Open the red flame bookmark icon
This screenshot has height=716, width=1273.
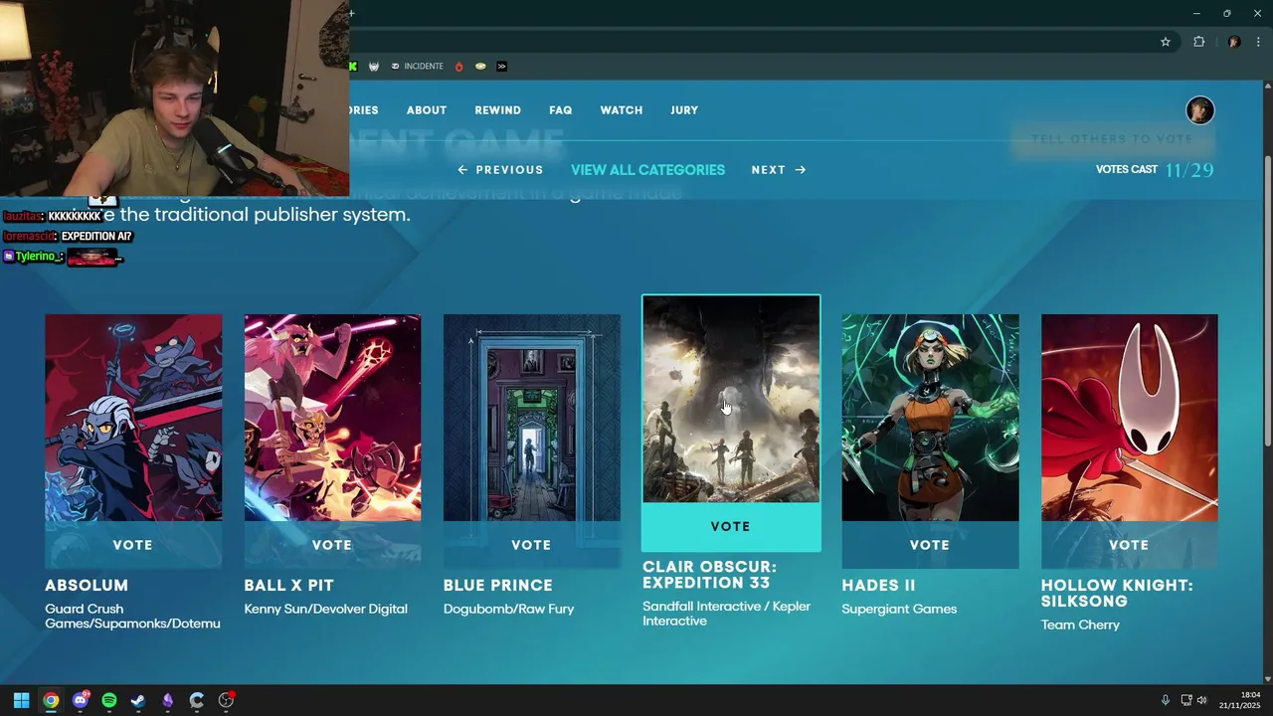tap(458, 67)
